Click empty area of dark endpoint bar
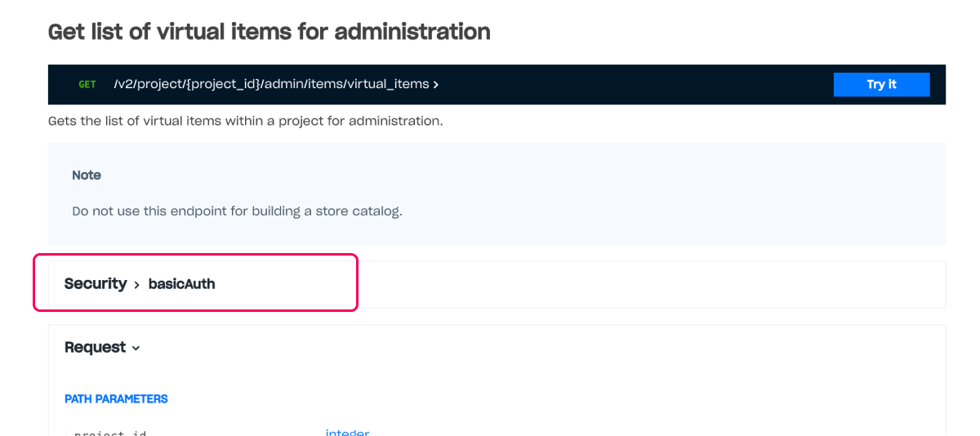 (637, 84)
